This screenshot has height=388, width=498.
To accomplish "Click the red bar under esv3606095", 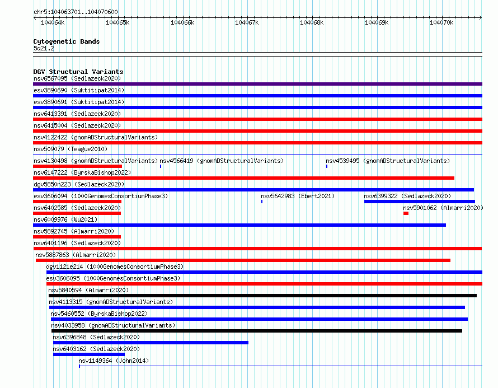I will pos(264,284).
